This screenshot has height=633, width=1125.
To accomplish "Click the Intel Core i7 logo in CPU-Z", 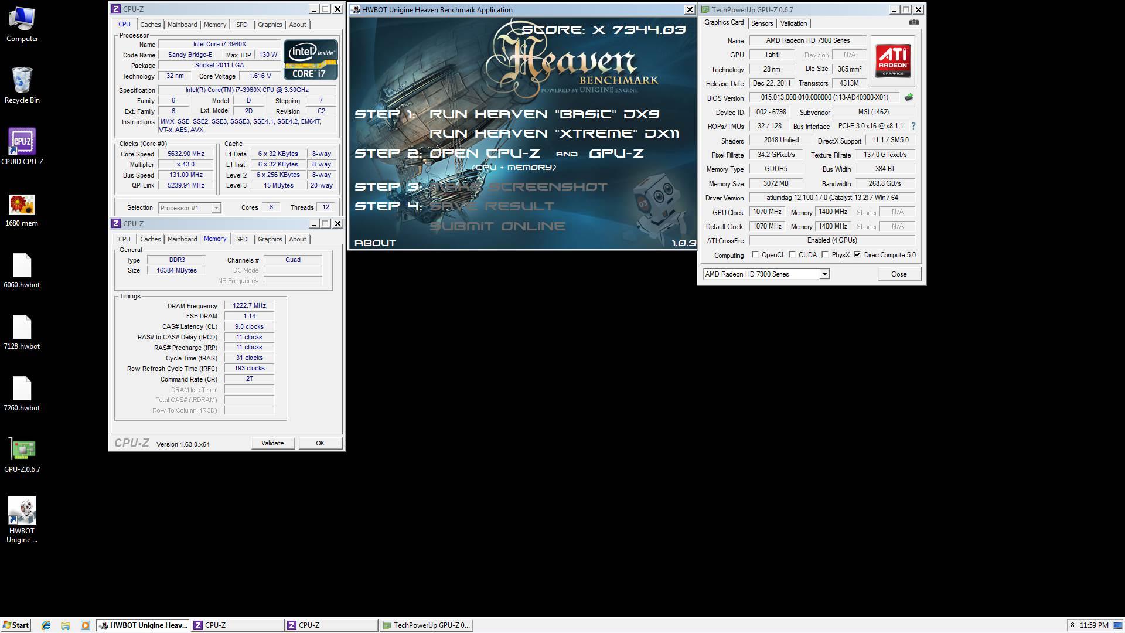I will [311, 60].
